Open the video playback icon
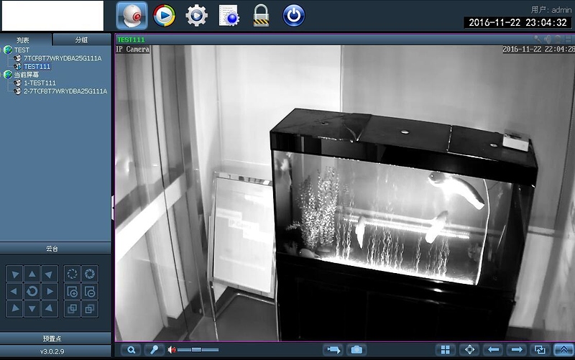Screen dimensions: 575x360 (x=164, y=15)
